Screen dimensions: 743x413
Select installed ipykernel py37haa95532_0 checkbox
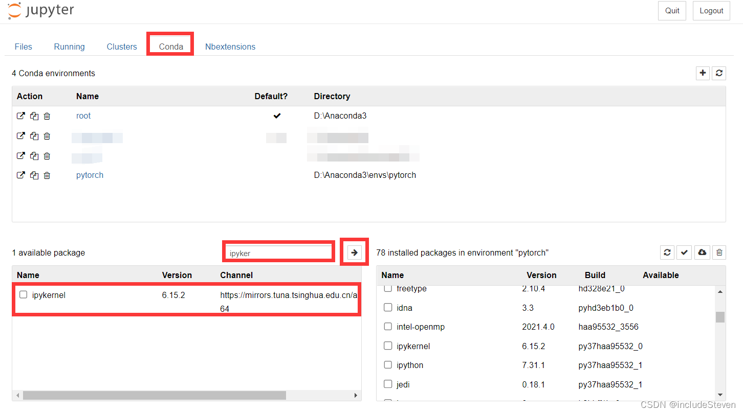coord(388,346)
